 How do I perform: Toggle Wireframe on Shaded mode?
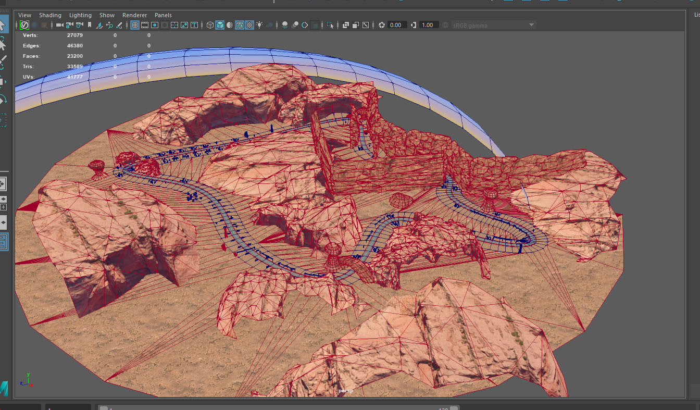point(240,25)
